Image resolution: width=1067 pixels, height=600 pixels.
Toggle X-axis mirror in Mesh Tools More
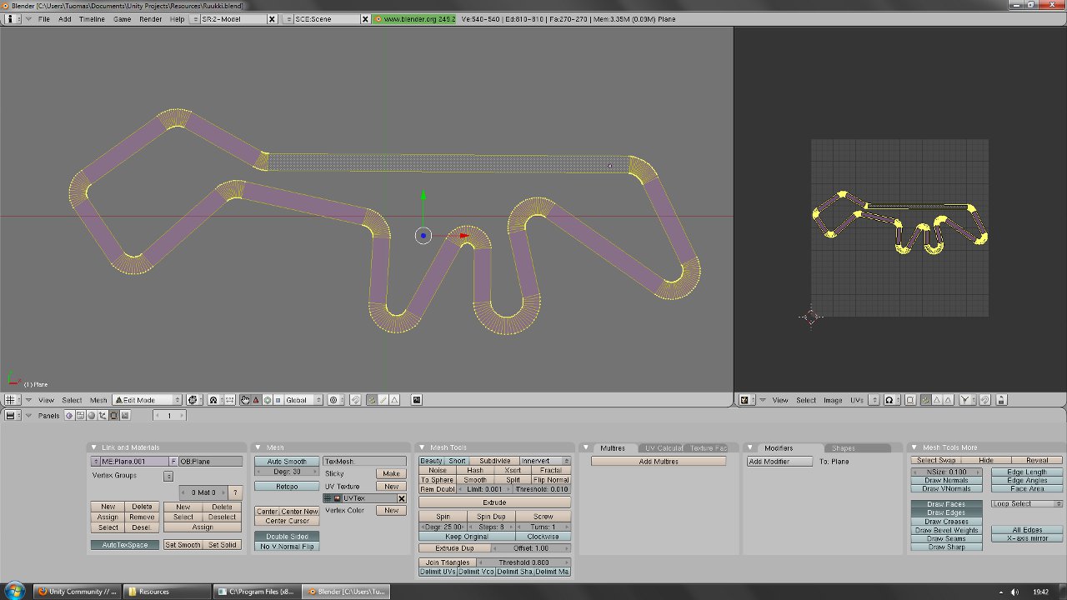click(1026, 538)
